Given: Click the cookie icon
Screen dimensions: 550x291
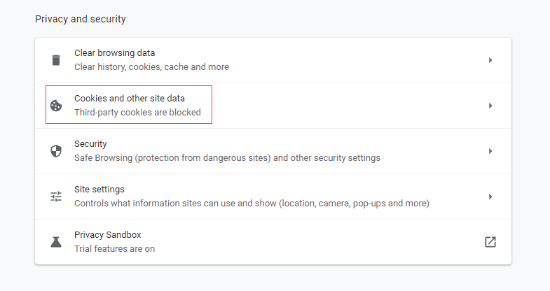Looking at the screenshot, I should point(56,106).
